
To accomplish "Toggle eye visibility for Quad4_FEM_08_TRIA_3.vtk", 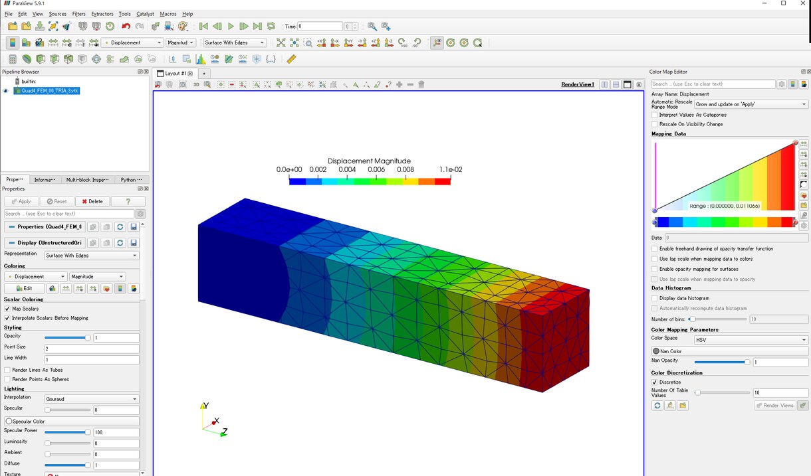I will click(5, 91).
